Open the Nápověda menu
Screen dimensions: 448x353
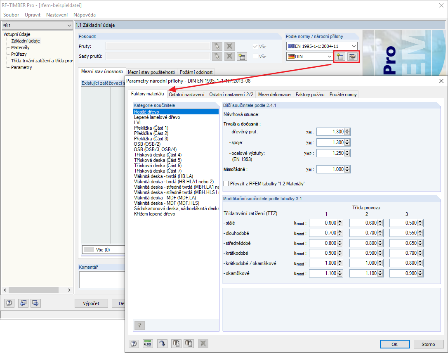(x=85, y=15)
